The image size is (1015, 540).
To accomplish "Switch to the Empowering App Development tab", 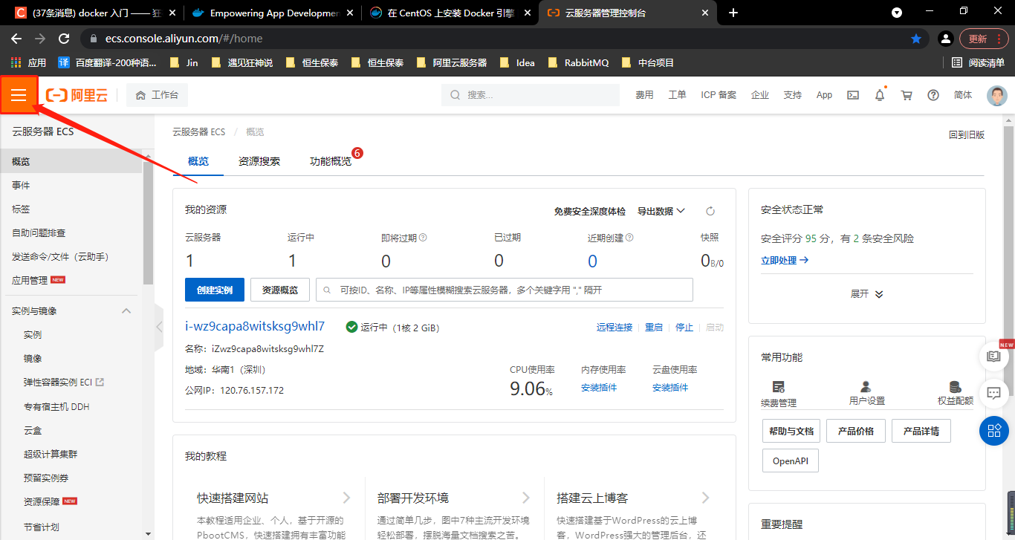I will (x=271, y=13).
